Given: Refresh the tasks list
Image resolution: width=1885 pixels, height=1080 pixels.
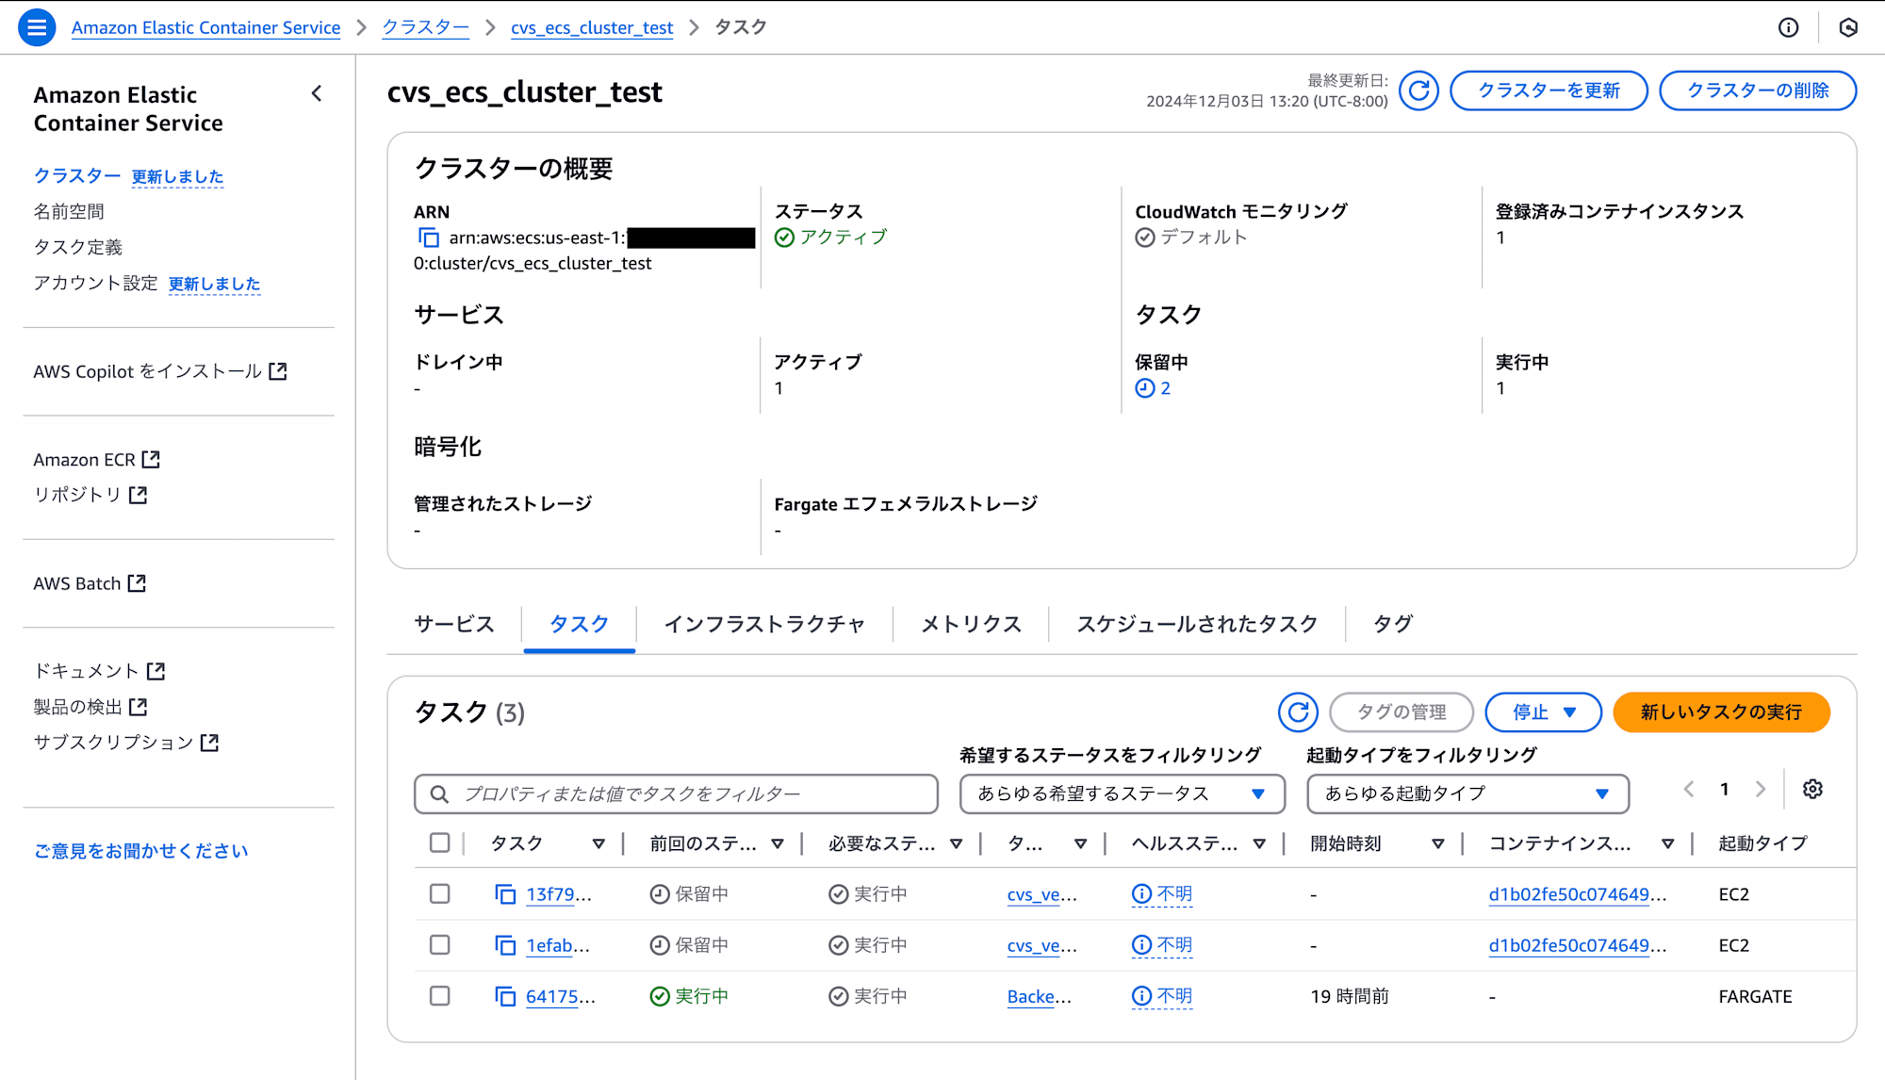Looking at the screenshot, I should click(x=1298, y=712).
